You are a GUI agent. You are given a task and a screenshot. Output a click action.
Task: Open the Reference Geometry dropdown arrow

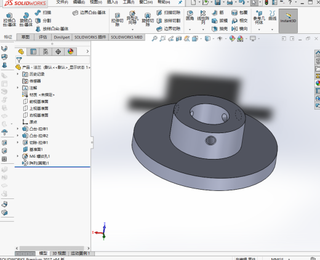pyautogui.click(x=259, y=30)
